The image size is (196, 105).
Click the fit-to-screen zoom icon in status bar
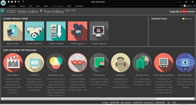point(169,103)
